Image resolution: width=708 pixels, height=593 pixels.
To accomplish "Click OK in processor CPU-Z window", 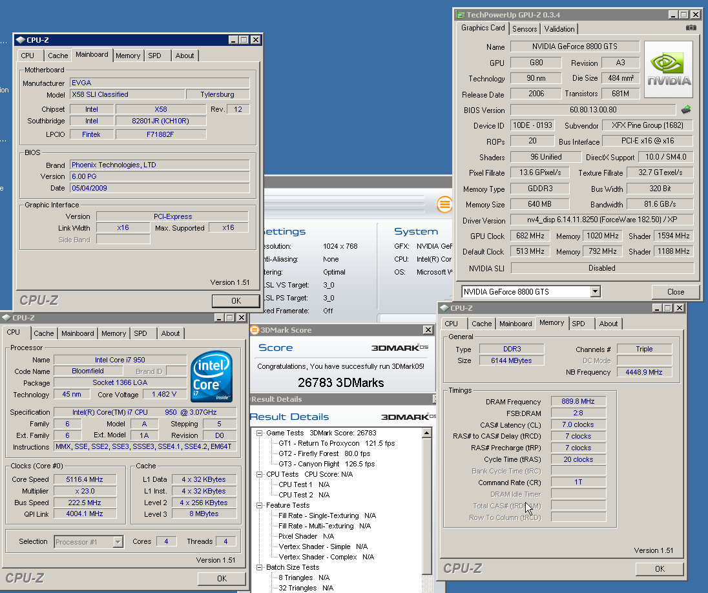I will click(222, 579).
